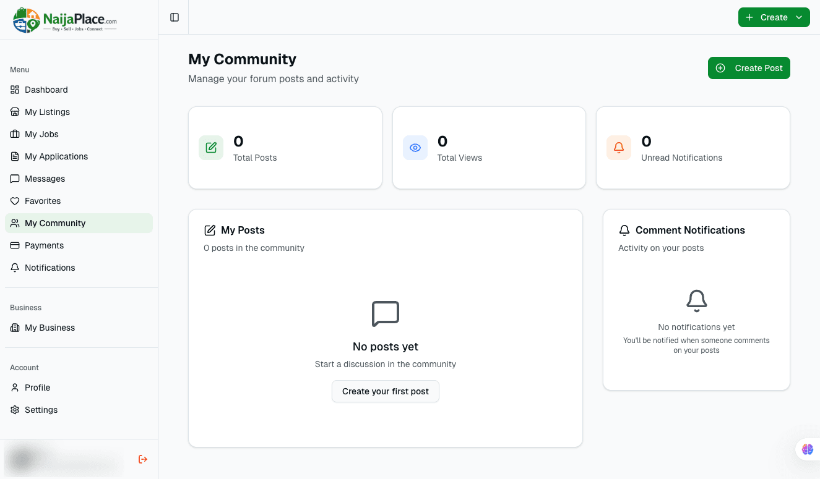Open Messages in the sidebar
Viewport: 820px width, 479px height.
tap(45, 179)
